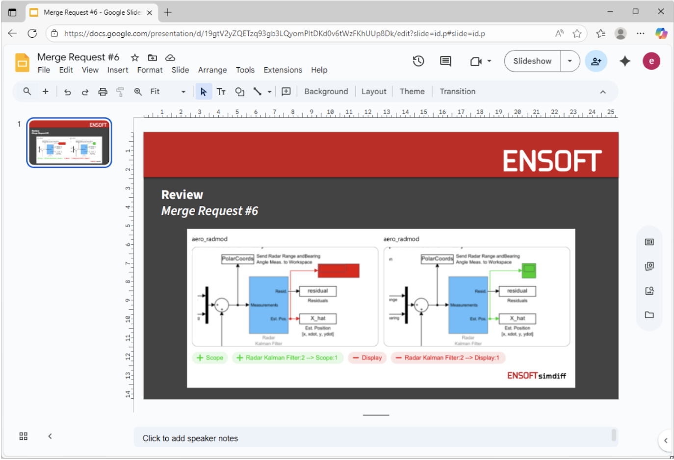
Task: Select the Shape tool
Action: [239, 92]
